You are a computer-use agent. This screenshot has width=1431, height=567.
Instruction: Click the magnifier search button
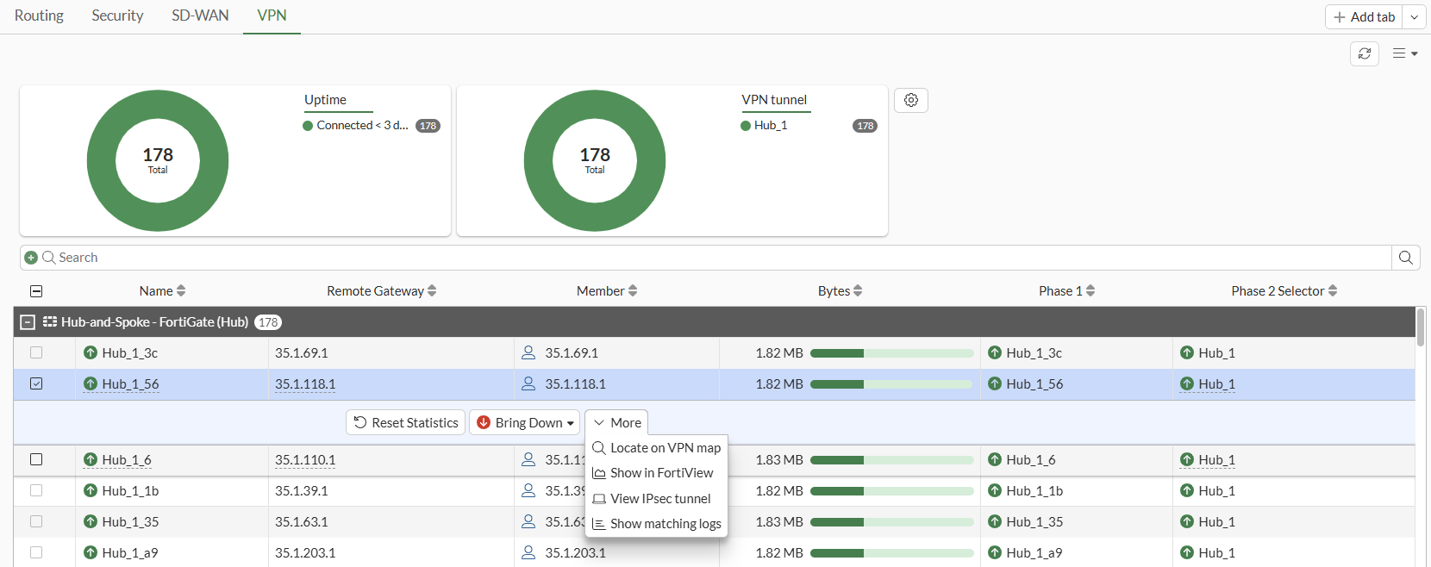[1405, 258]
